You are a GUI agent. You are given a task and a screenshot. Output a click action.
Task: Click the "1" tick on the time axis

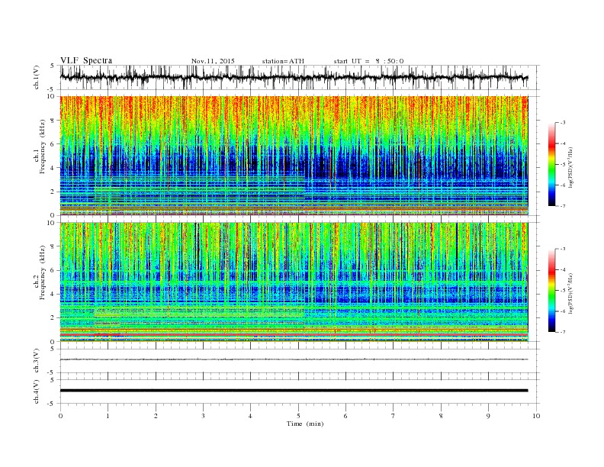(108, 416)
